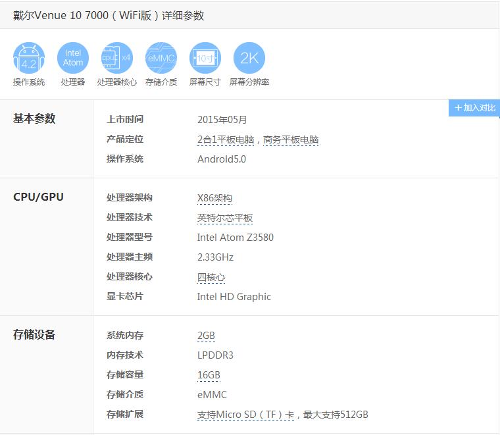Select the 屏幕尺寸 caption under 10寸 icon
The image size is (500, 435).
click(205, 82)
